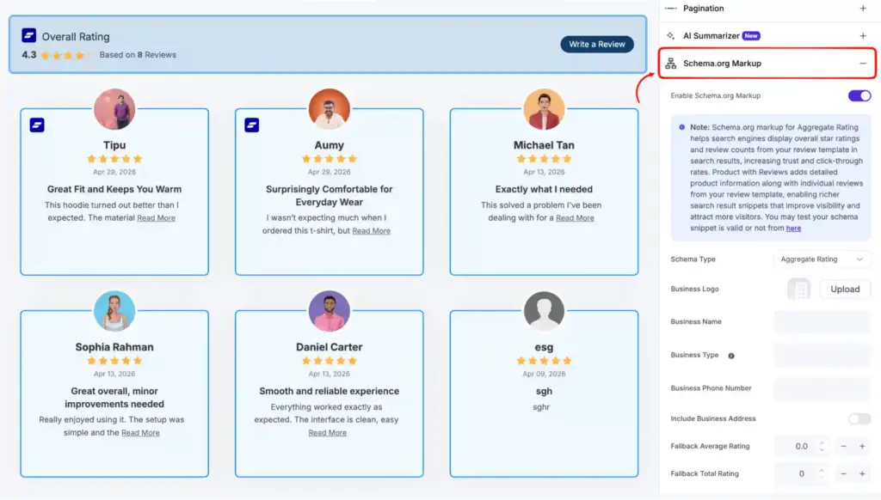This screenshot has width=881, height=500.
Task: Click the 'Smooth and reliable experience' review title
Action: click(330, 391)
